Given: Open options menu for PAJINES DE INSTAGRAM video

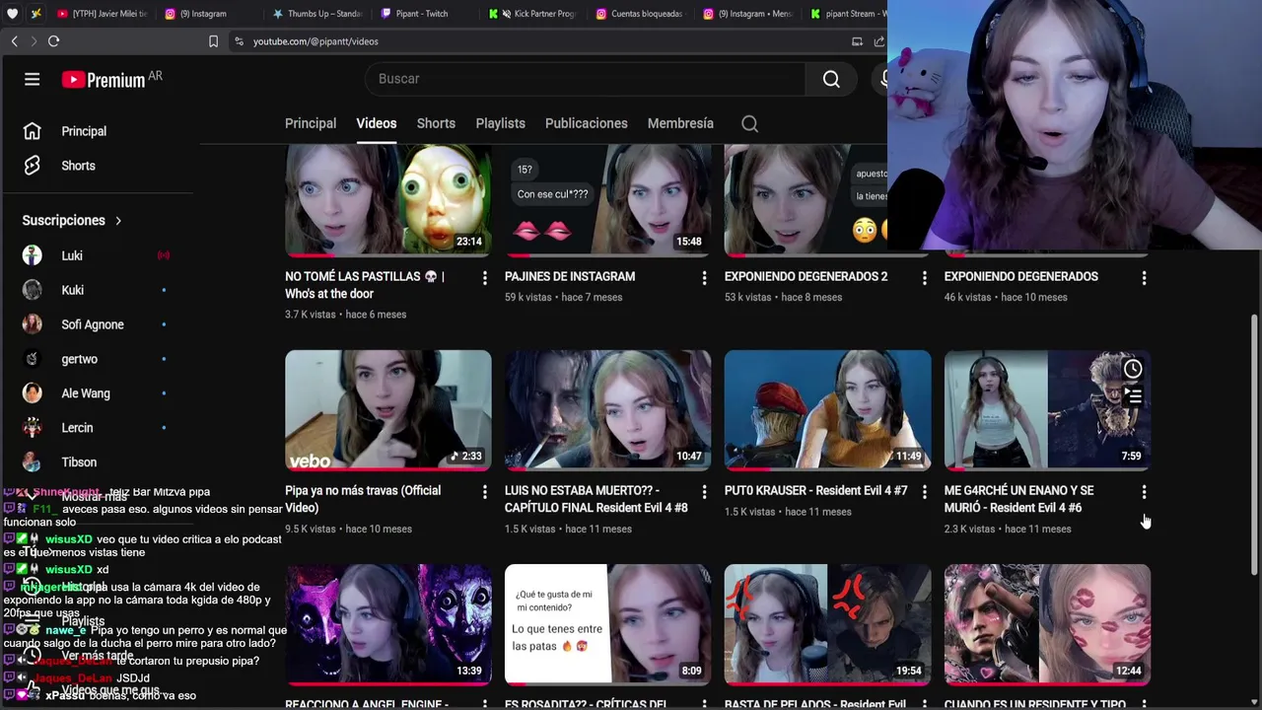Looking at the screenshot, I should [x=704, y=279].
